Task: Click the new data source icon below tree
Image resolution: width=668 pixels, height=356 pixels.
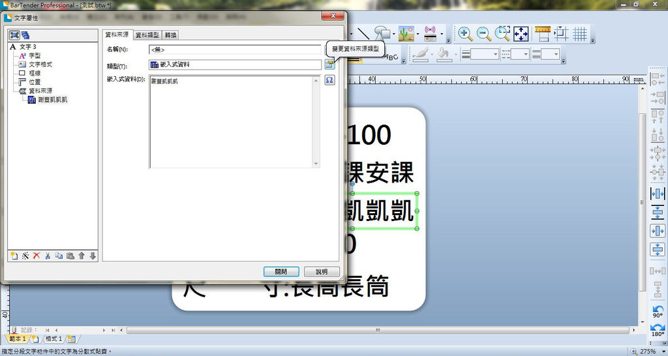Action: pyautogui.click(x=14, y=256)
